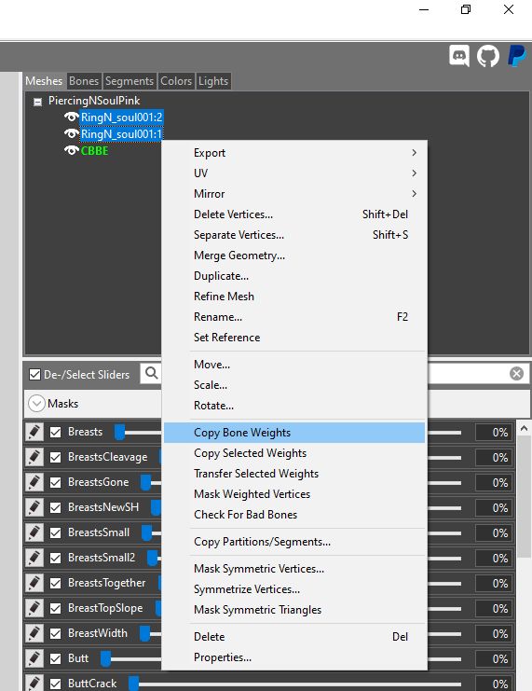Click the Breasts 0% value field
Viewport: 532px width, 691px height.
click(493, 433)
